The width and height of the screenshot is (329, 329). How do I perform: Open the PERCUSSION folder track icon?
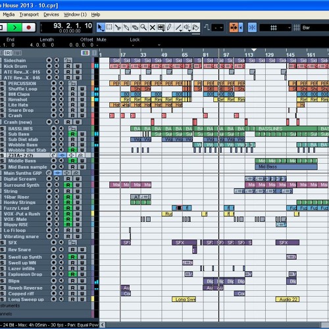coord(72,84)
